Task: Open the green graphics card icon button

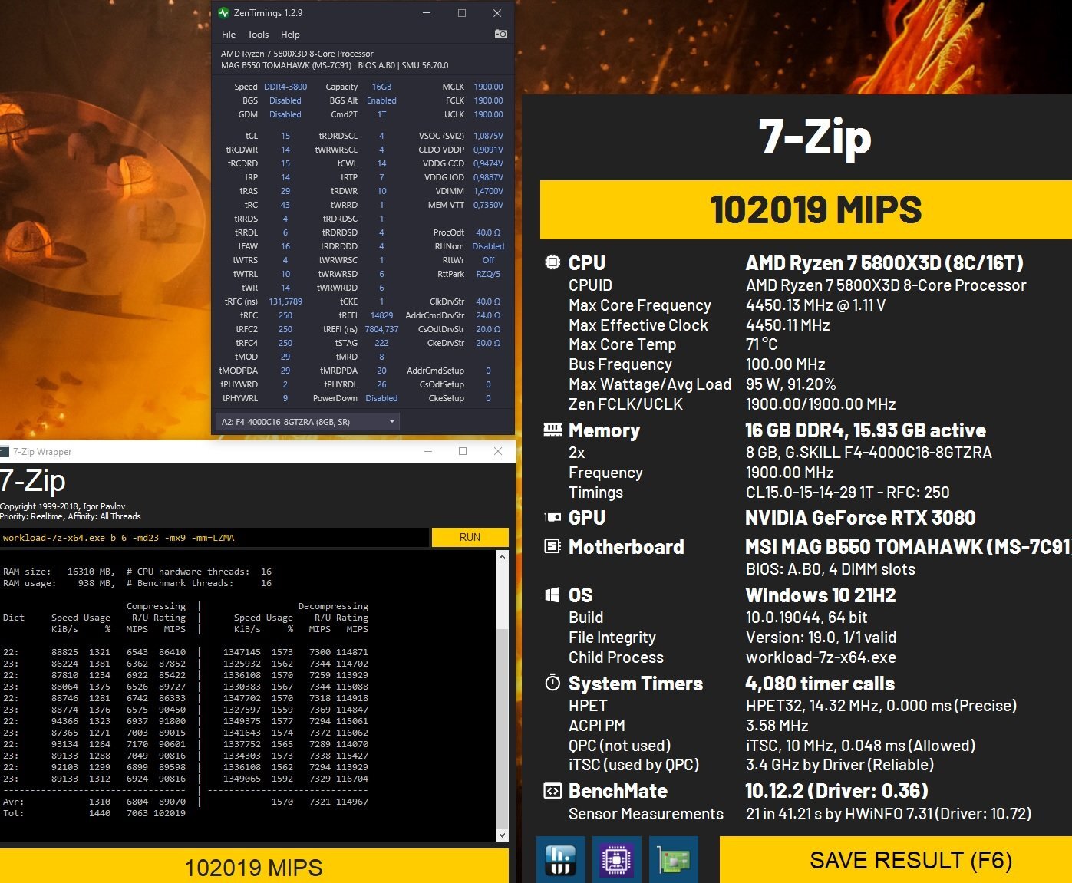Action: [x=674, y=859]
